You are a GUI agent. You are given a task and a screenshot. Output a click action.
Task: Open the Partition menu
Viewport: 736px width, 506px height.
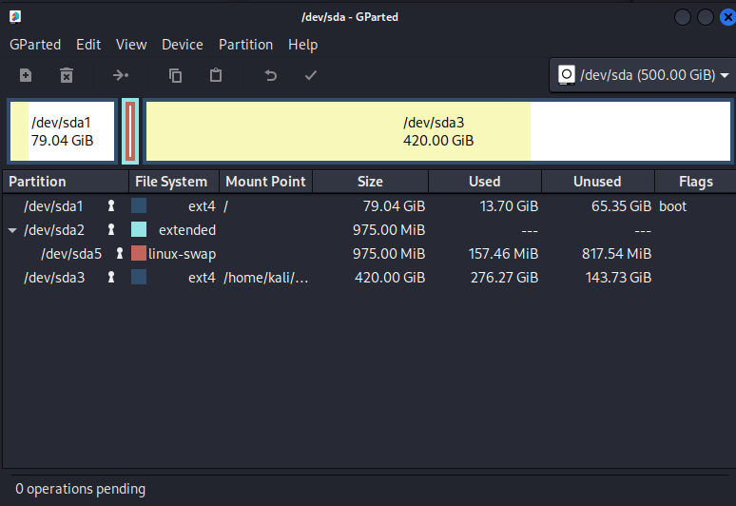tap(245, 45)
